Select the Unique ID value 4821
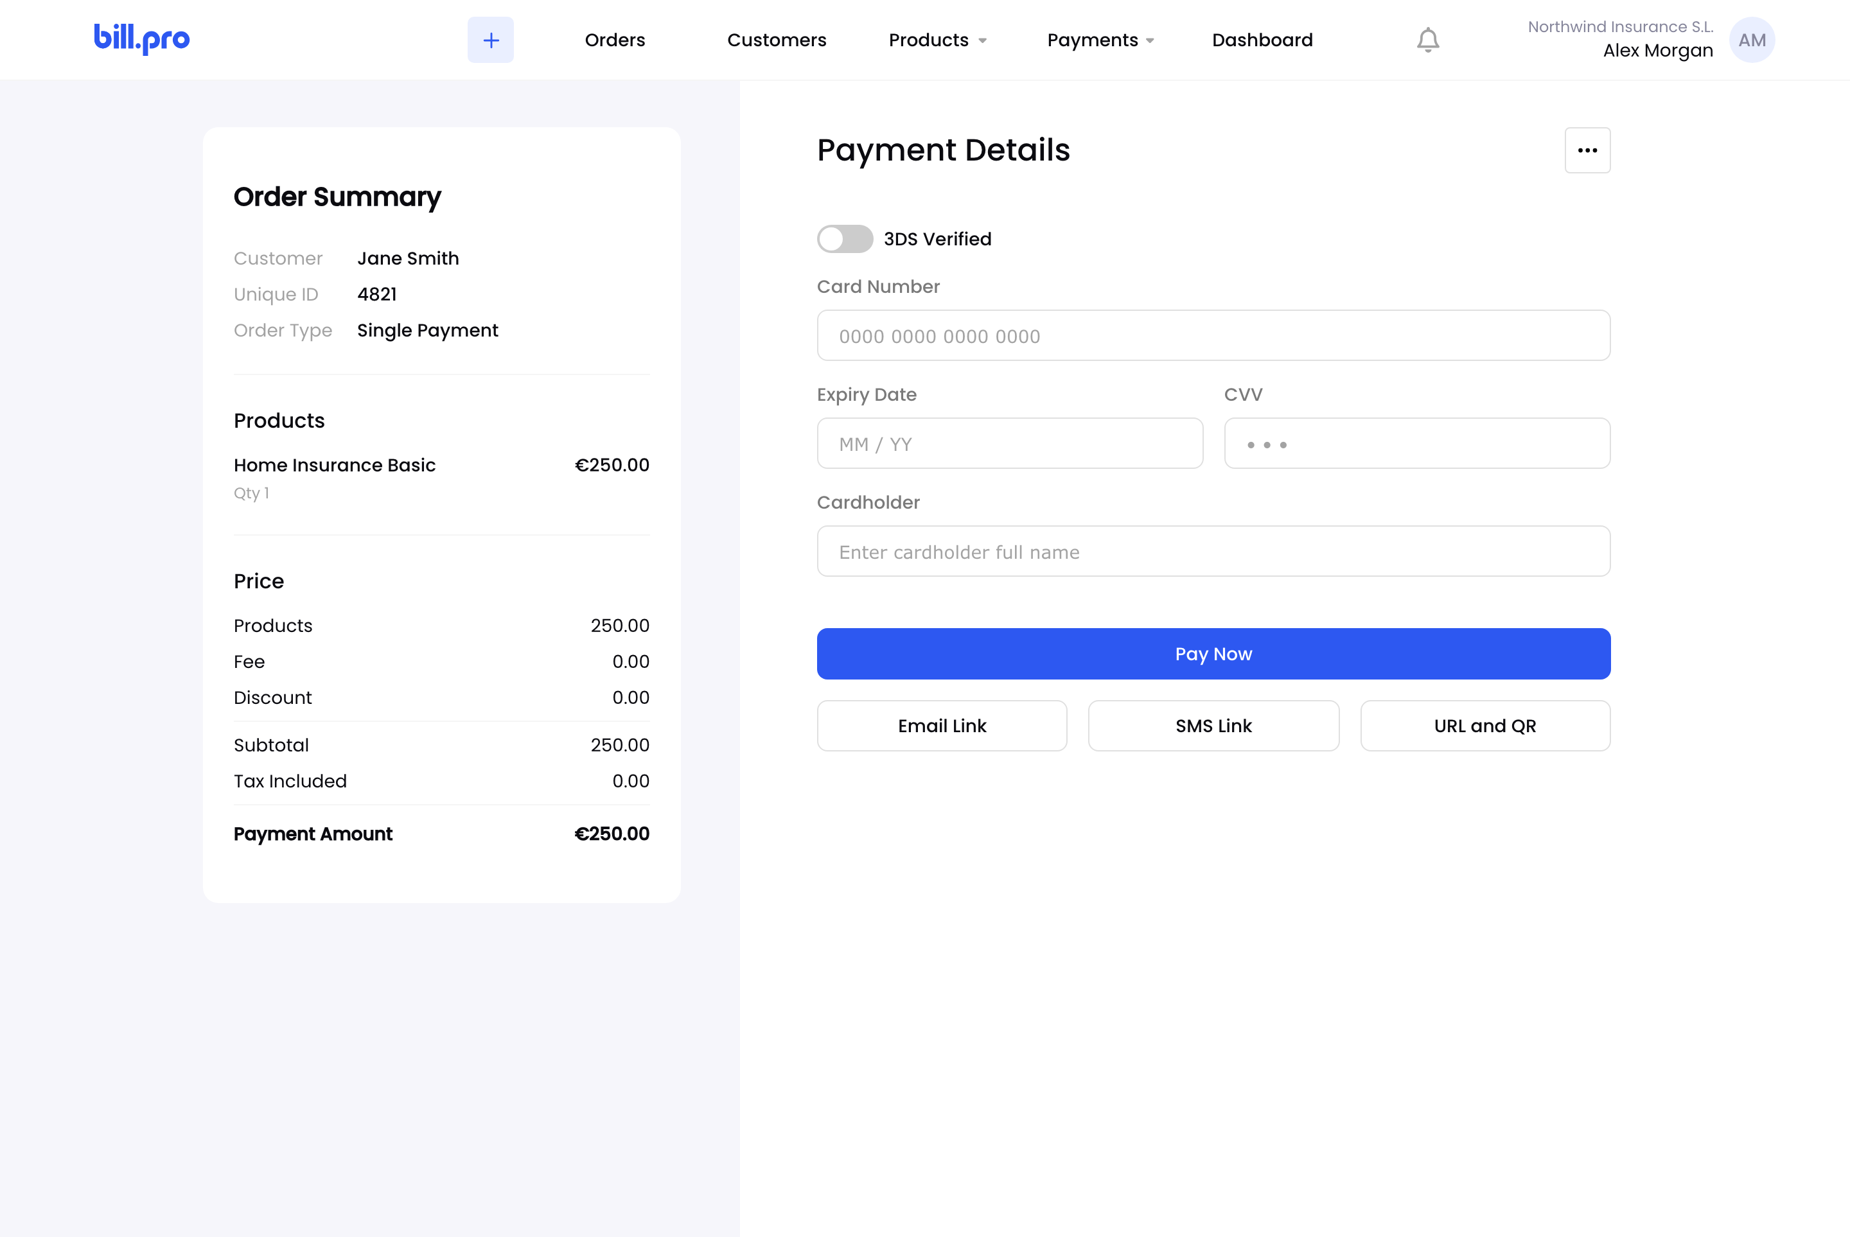Viewport: 1850px width, 1237px height. point(377,294)
